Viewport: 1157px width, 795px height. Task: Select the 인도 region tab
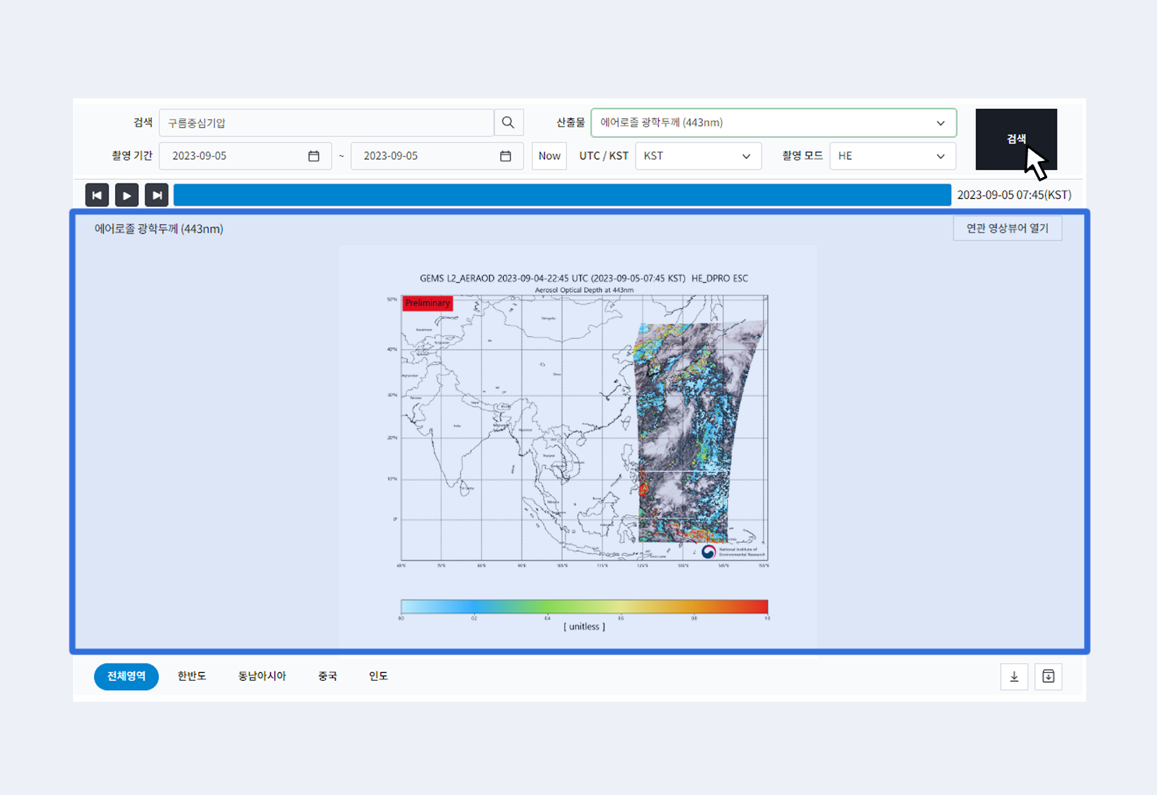[378, 676]
